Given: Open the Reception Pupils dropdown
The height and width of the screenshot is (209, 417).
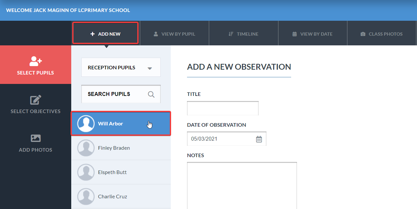Looking at the screenshot, I should (121, 67).
